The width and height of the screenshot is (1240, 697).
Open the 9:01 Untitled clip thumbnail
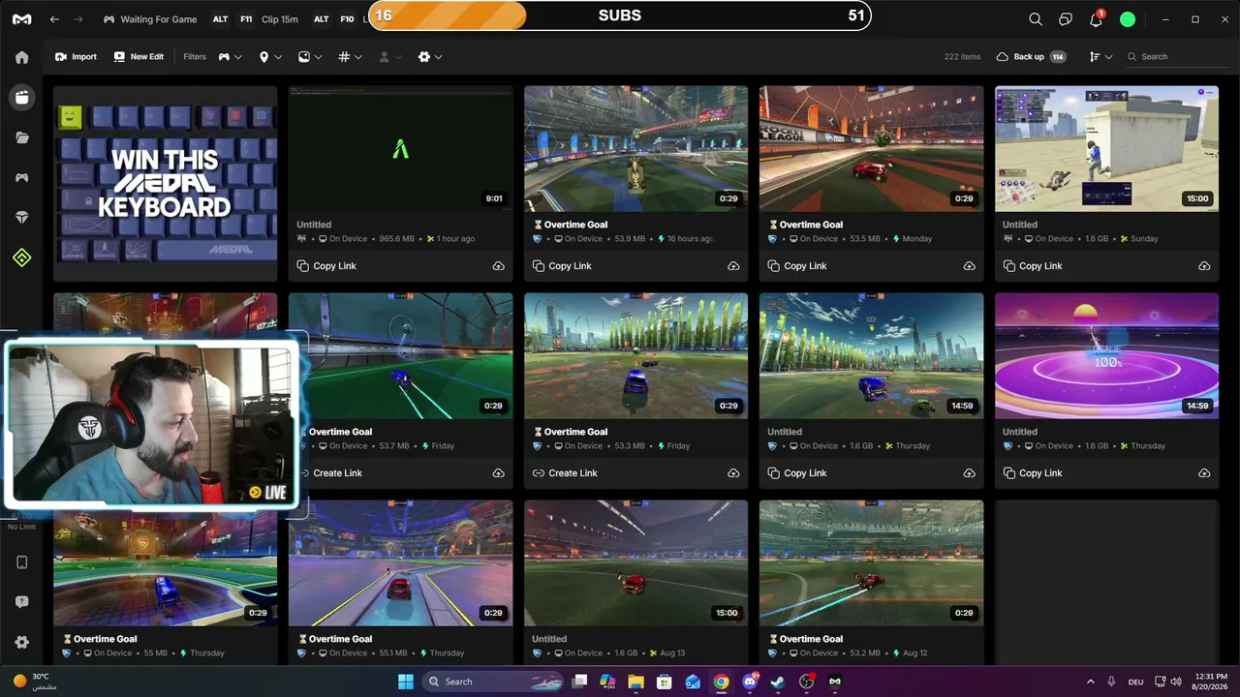coord(400,149)
